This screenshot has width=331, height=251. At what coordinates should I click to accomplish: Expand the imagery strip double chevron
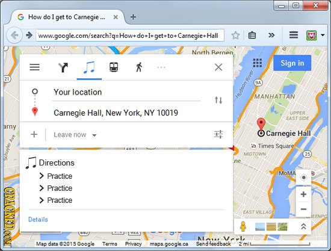303,226
